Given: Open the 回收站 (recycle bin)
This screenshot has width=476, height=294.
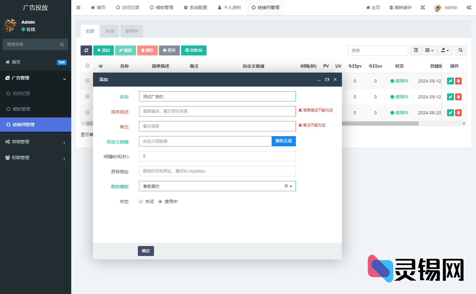Looking at the screenshot, I should pyautogui.click(x=194, y=50).
